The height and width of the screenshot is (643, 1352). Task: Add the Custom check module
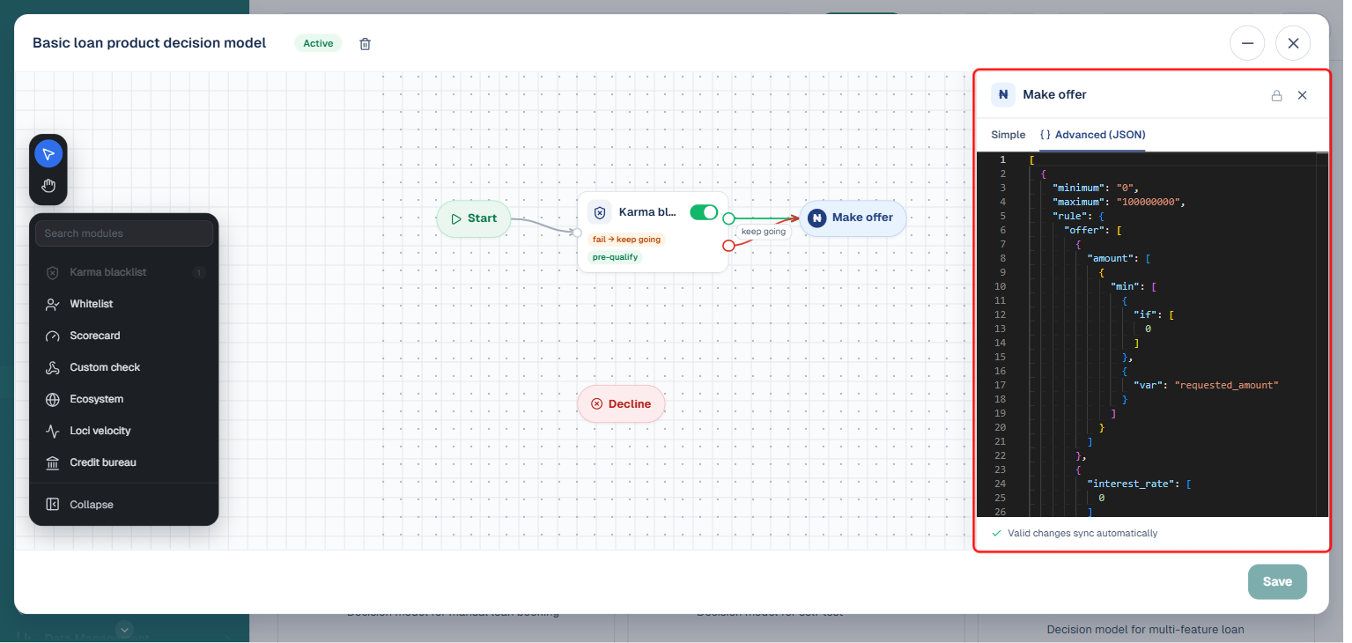pyautogui.click(x=124, y=367)
